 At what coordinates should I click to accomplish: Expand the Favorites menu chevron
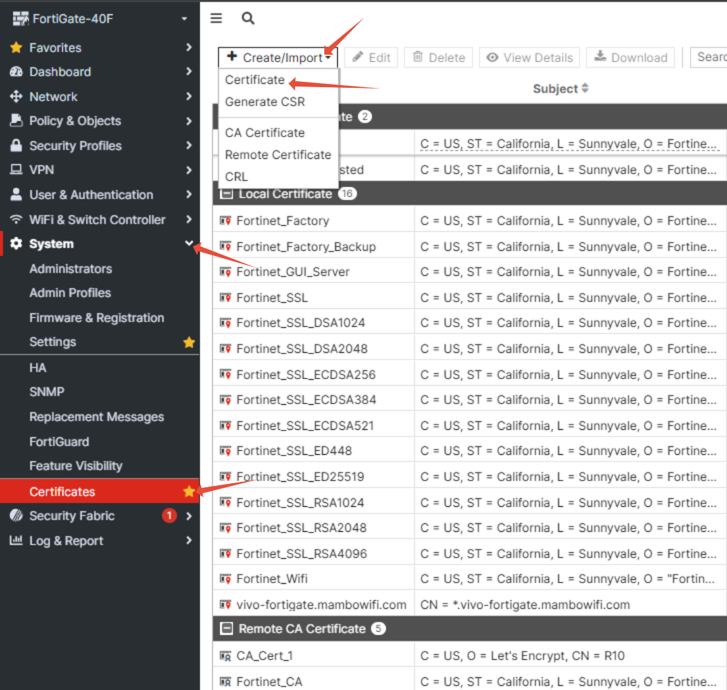[189, 47]
